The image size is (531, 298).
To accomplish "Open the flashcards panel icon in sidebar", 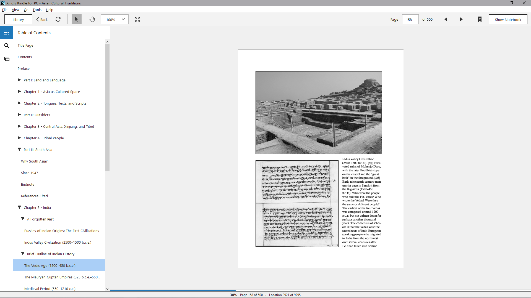I will (x=7, y=59).
